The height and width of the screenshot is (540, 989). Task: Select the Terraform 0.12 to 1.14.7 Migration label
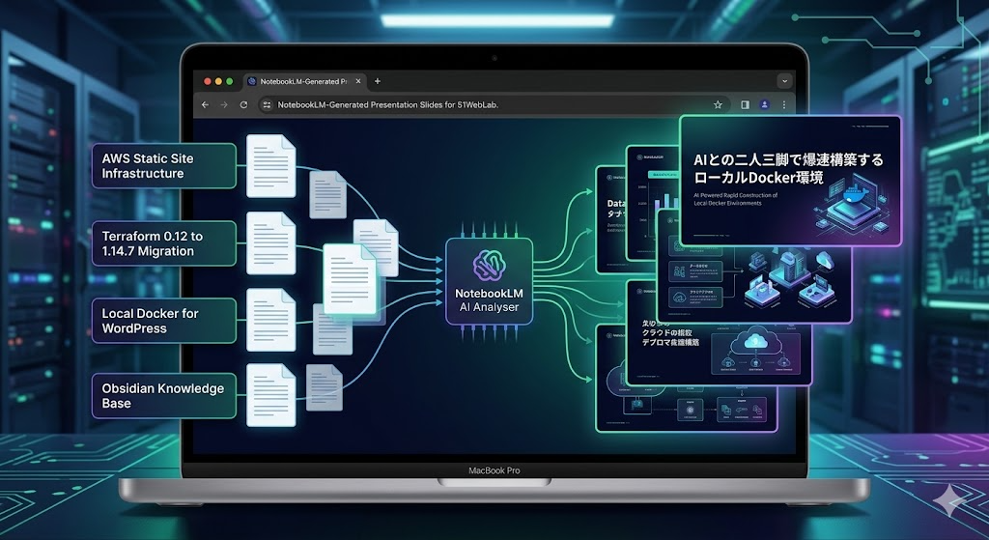pyautogui.click(x=164, y=242)
